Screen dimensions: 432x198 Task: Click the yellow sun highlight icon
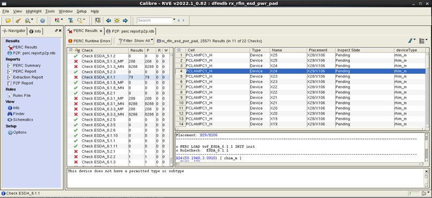tap(117, 21)
